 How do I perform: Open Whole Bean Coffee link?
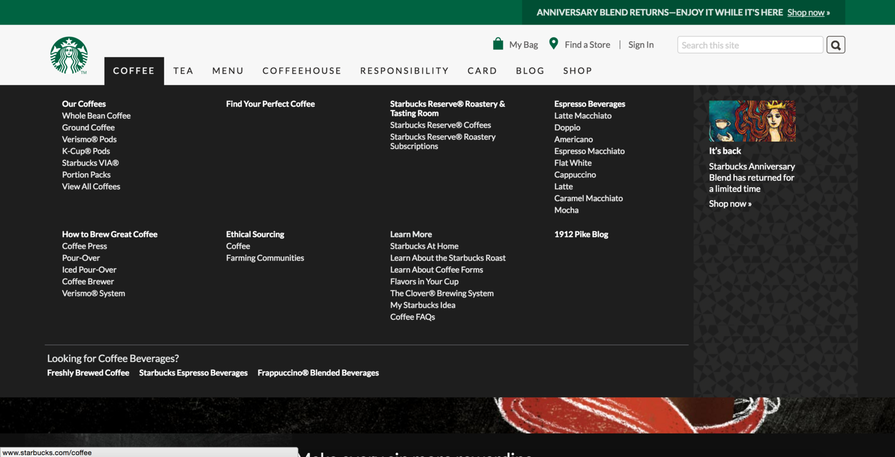[x=96, y=116]
